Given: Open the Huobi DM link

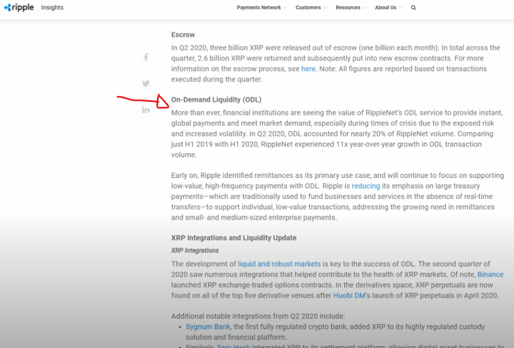Looking at the screenshot, I should click(352, 296).
